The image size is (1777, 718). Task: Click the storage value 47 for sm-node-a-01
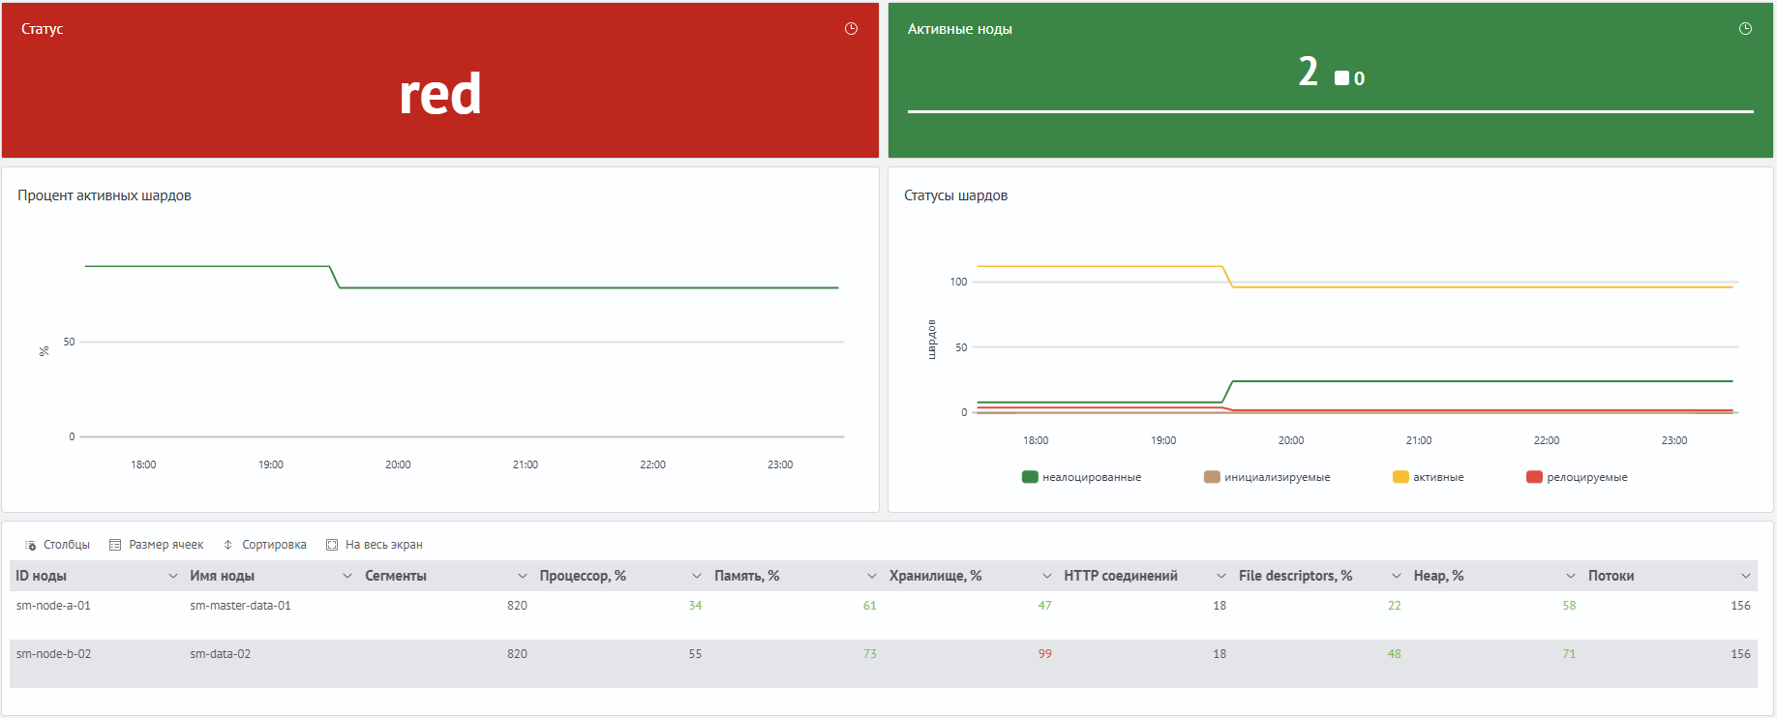(1045, 606)
